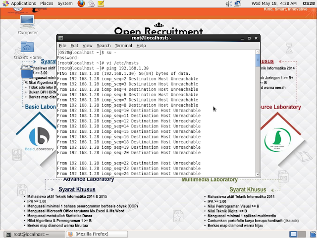Click the trash applet in the bottom panel
This screenshot has height=238, width=317.
coord(313,234)
